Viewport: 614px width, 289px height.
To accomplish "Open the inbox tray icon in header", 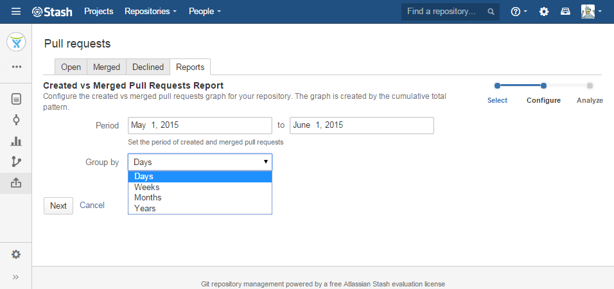I will tap(565, 12).
